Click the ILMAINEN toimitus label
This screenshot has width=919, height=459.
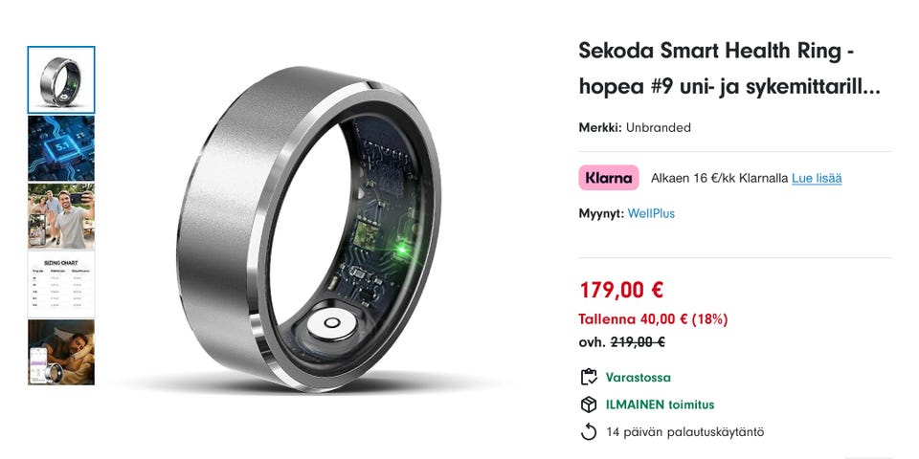[660, 404]
